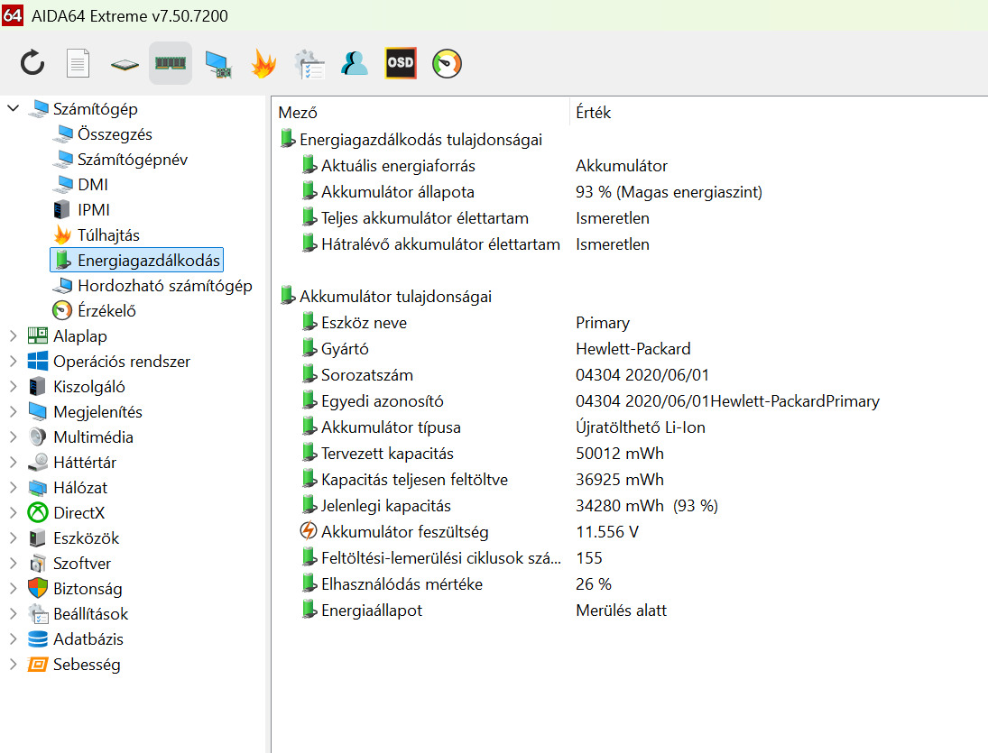Click the value Merülés alatt

[621, 611]
